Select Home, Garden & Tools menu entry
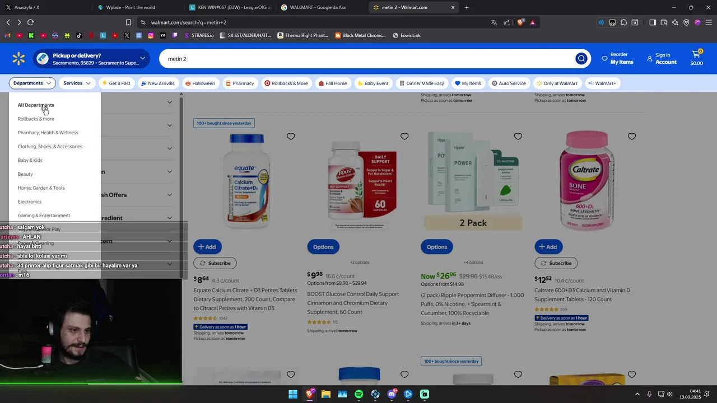Viewport: 717px width, 403px height. point(41,188)
